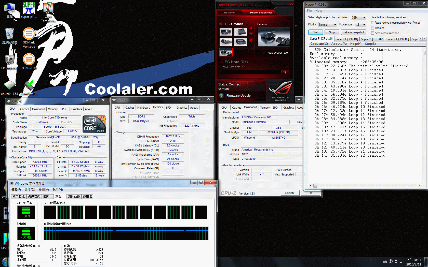The height and width of the screenshot is (267, 428).
Task: Launch the Core Temp desktop icon
Action: point(48,12)
